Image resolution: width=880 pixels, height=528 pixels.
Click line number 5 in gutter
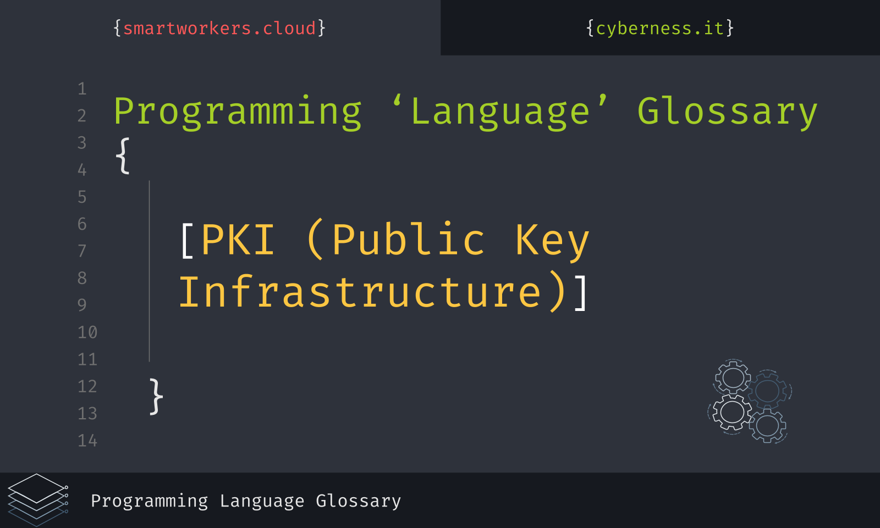pyautogui.click(x=82, y=197)
